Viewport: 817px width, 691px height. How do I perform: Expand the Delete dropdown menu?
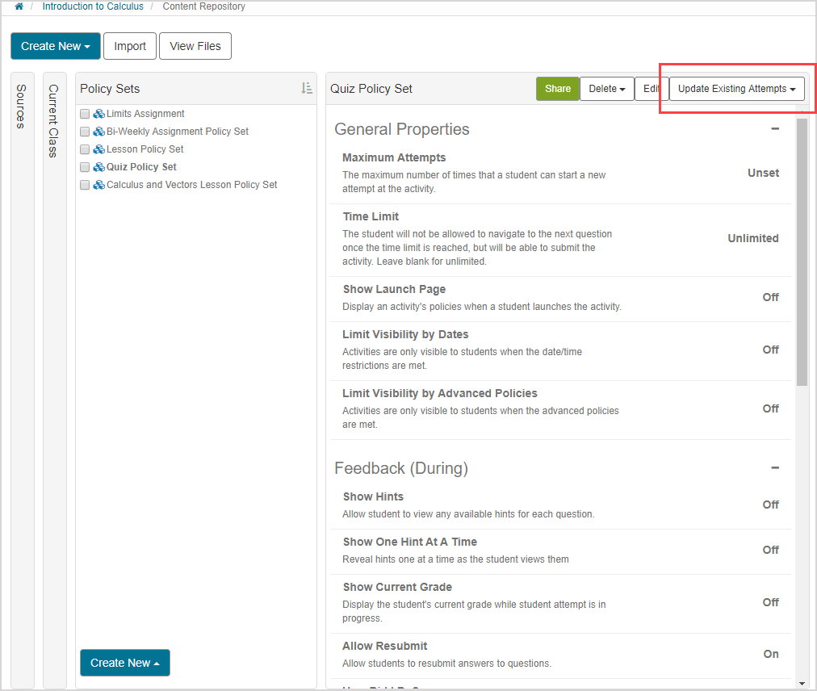(x=606, y=89)
